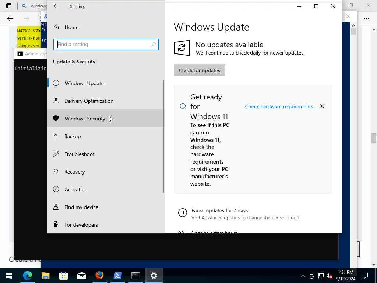Click the Recovery icon in sidebar
The width and height of the screenshot is (377, 283).
pos(56,171)
